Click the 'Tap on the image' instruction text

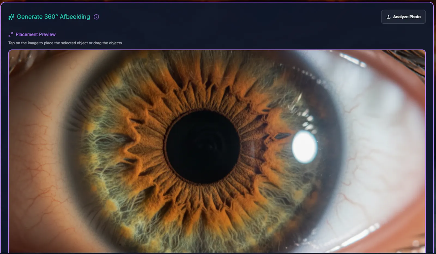[x=66, y=43]
